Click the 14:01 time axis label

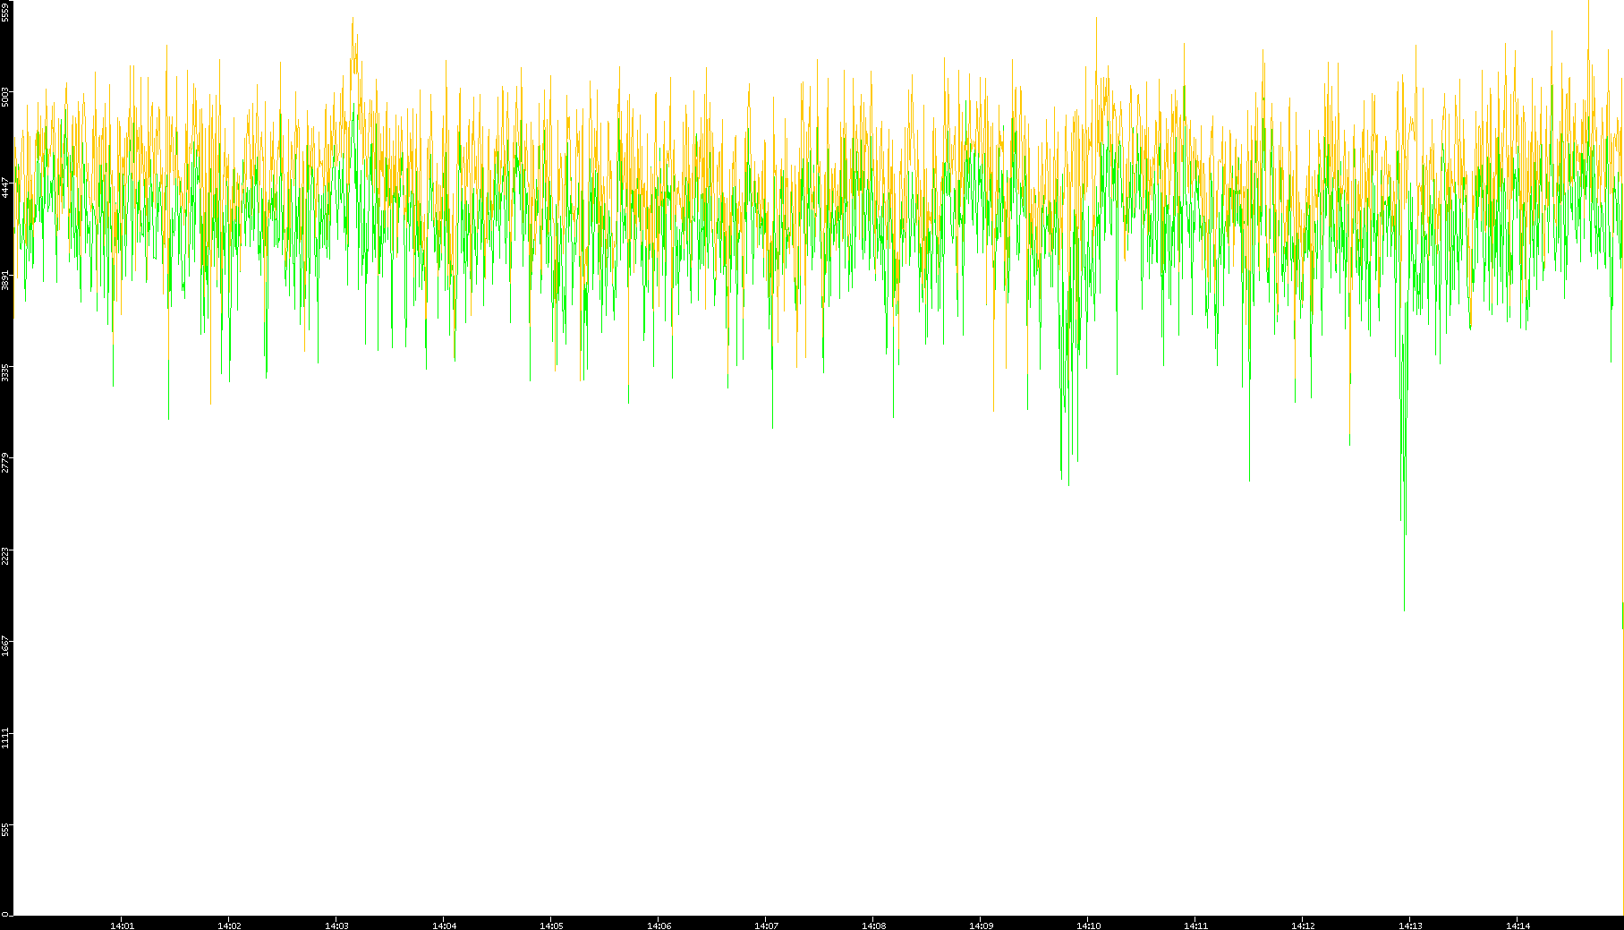coord(122,926)
